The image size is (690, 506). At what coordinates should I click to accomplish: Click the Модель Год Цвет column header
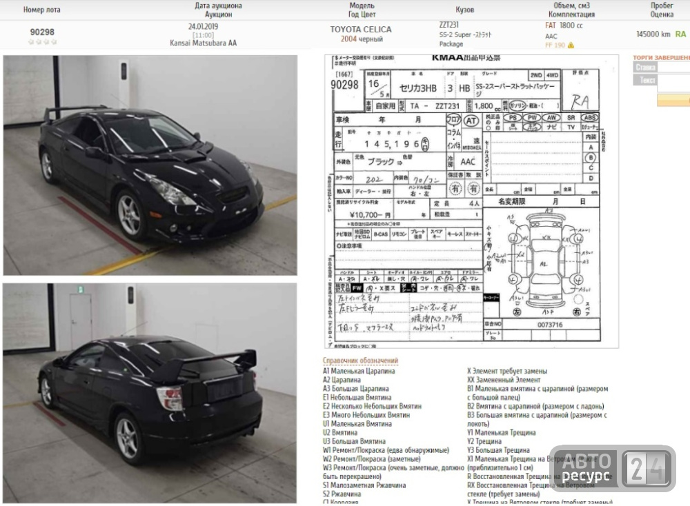[362, 10]
